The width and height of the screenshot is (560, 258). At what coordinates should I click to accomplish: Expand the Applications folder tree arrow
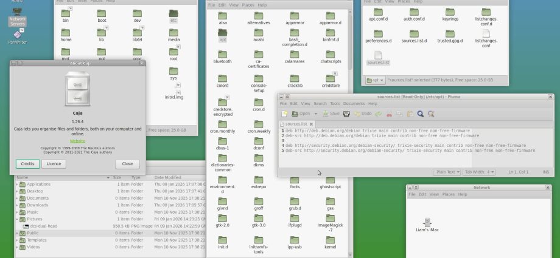click(x=17, y=184)
